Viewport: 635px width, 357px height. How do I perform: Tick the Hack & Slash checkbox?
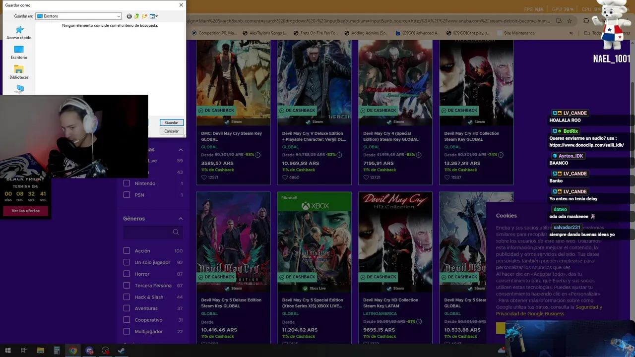tap(127, 297)
